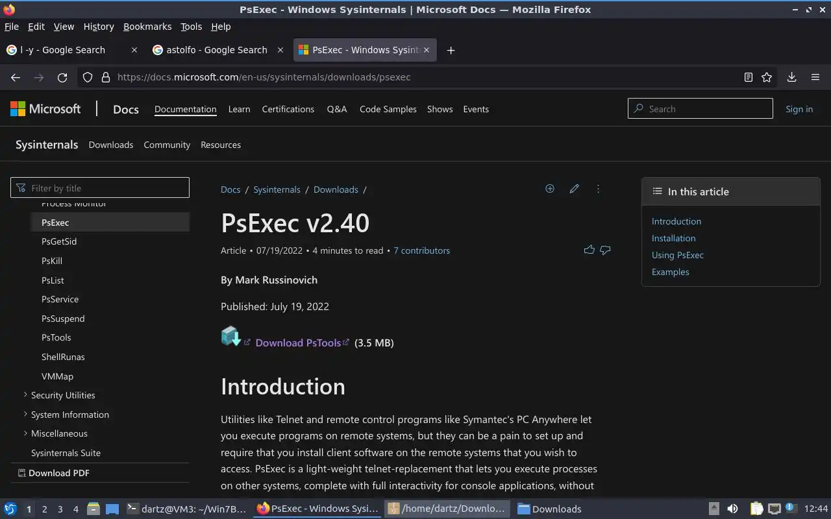Viewport: 831px width, 519px height.
Task: Expand the Security Utilities tree node
Action: pos(25,394)
